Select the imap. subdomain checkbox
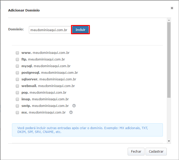Viewport: 179px width, 160px height. coord(17,99)
